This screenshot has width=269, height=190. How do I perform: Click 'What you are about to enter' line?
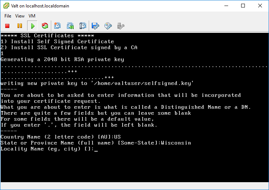pyautogui.click(x=126, y=107)
